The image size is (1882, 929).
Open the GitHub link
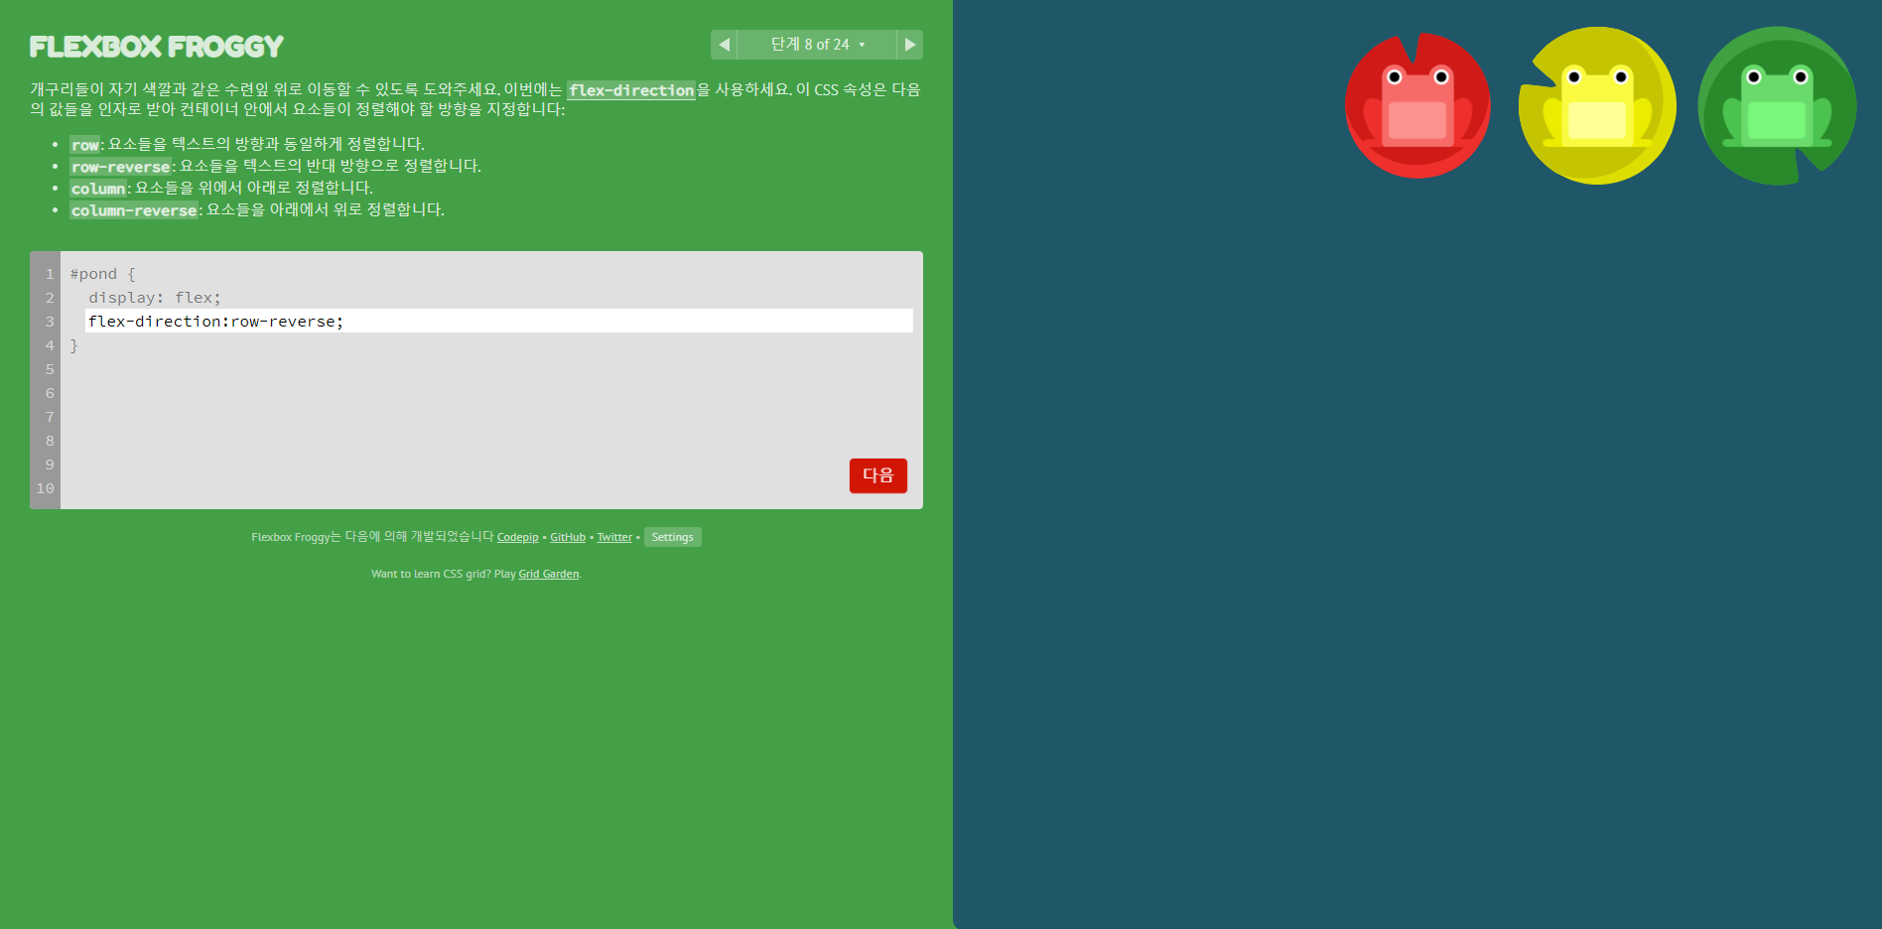pos(568,537)
